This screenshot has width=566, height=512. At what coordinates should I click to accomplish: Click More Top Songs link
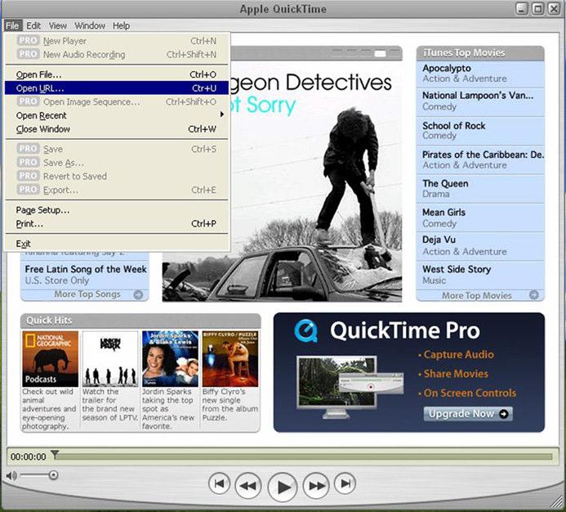point(87,294)
